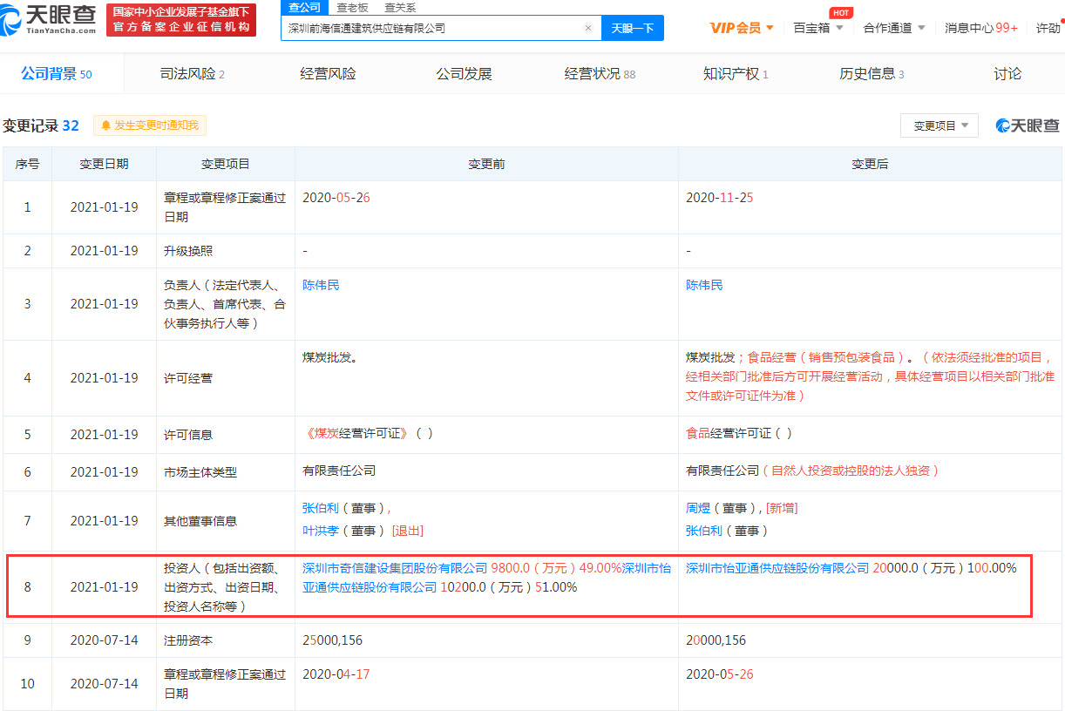Open 深圳市怡亚通供应链股份有限公司 link in the 变更后 column
1065x711 pixels.
(x=777, y=568)
